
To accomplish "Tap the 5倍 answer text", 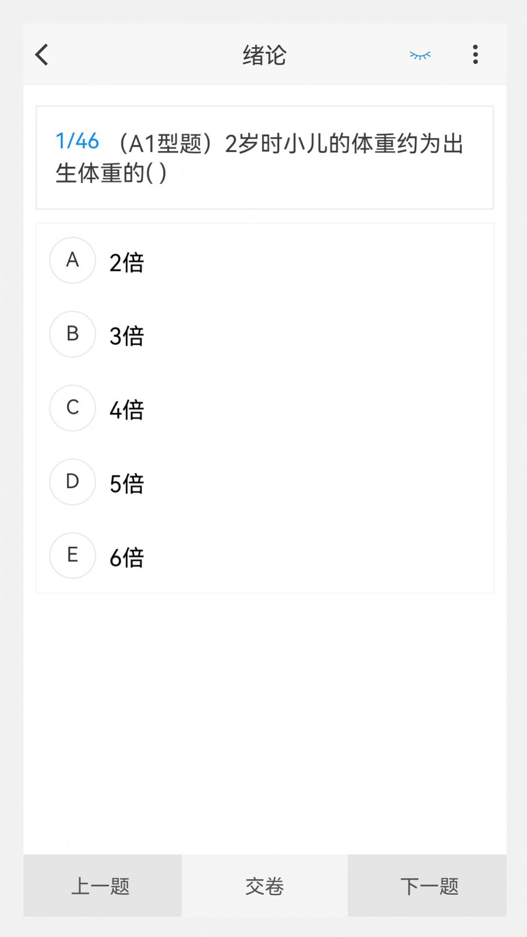I will click(126, 484).
